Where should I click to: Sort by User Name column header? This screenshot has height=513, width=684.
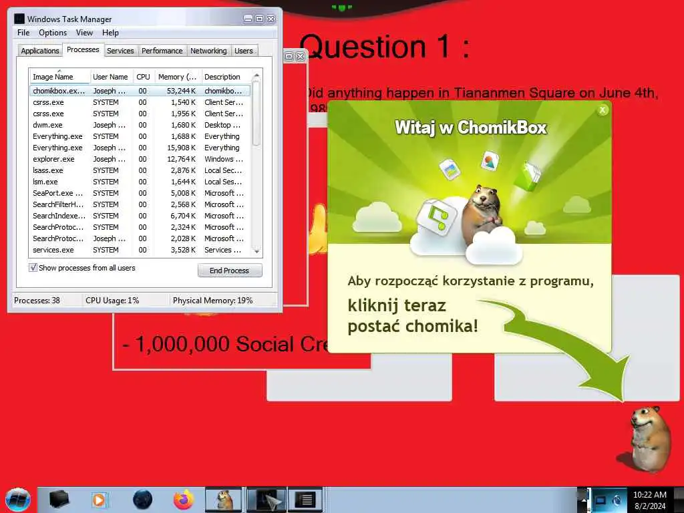click(110, 77)
